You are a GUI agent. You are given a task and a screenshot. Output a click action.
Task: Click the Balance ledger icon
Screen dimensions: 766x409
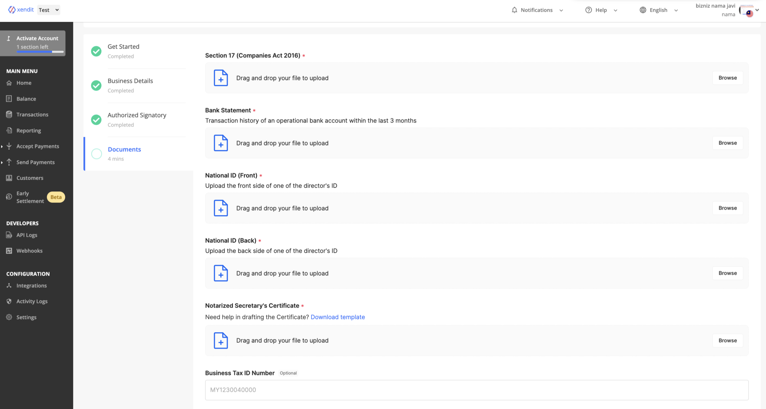click(9, 99)
